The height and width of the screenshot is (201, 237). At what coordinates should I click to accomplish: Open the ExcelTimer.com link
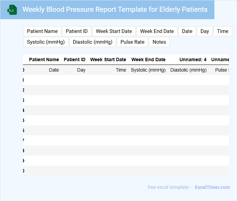click(212, 187)
